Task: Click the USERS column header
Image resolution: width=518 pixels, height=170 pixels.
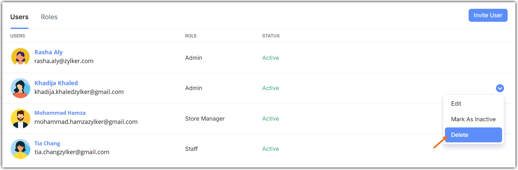Action: 18,36
